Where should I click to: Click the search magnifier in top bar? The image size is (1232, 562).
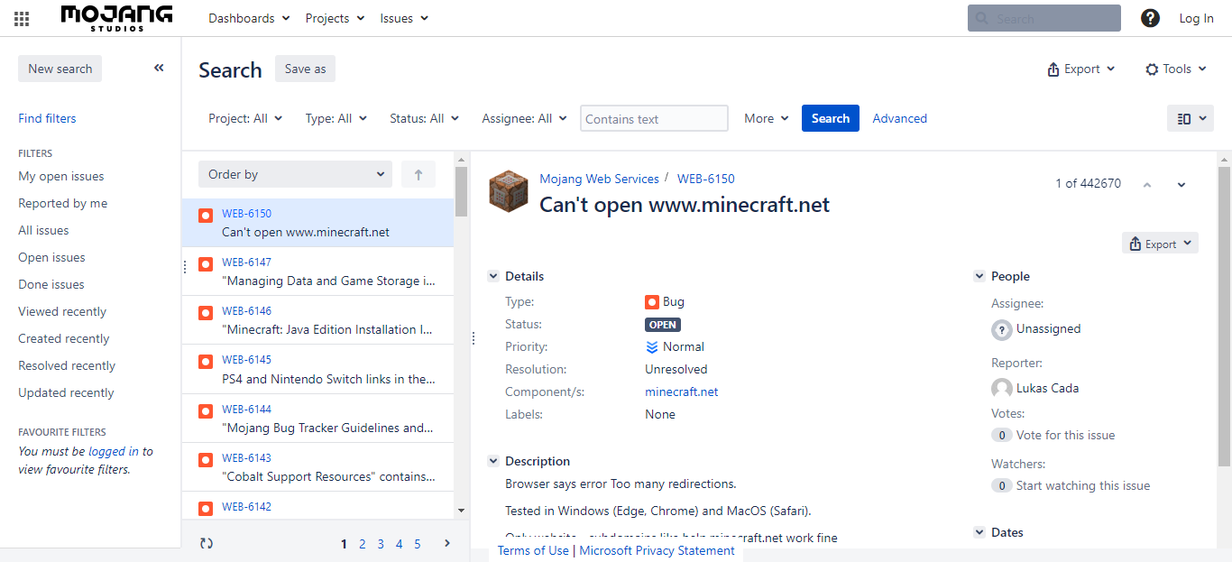983,19
